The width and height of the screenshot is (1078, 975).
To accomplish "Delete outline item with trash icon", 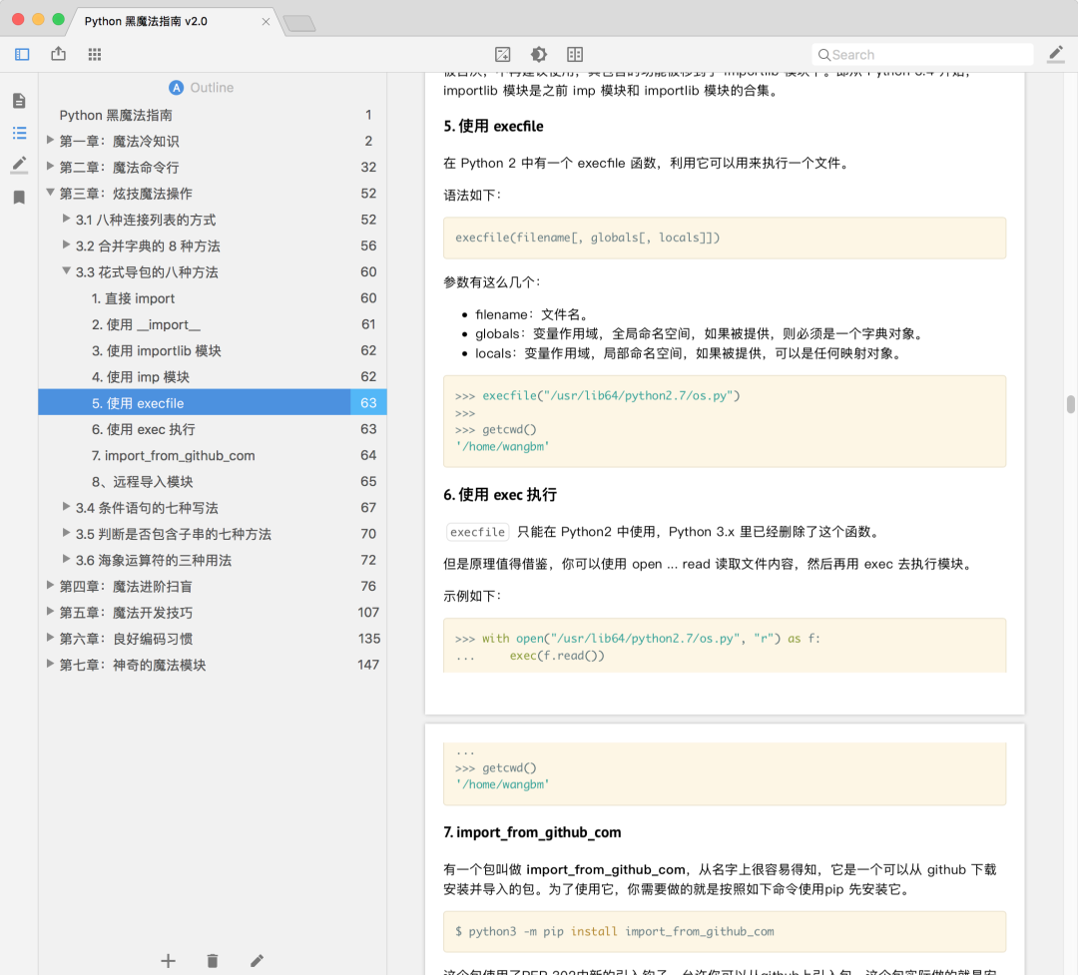I will coord(213,961).
